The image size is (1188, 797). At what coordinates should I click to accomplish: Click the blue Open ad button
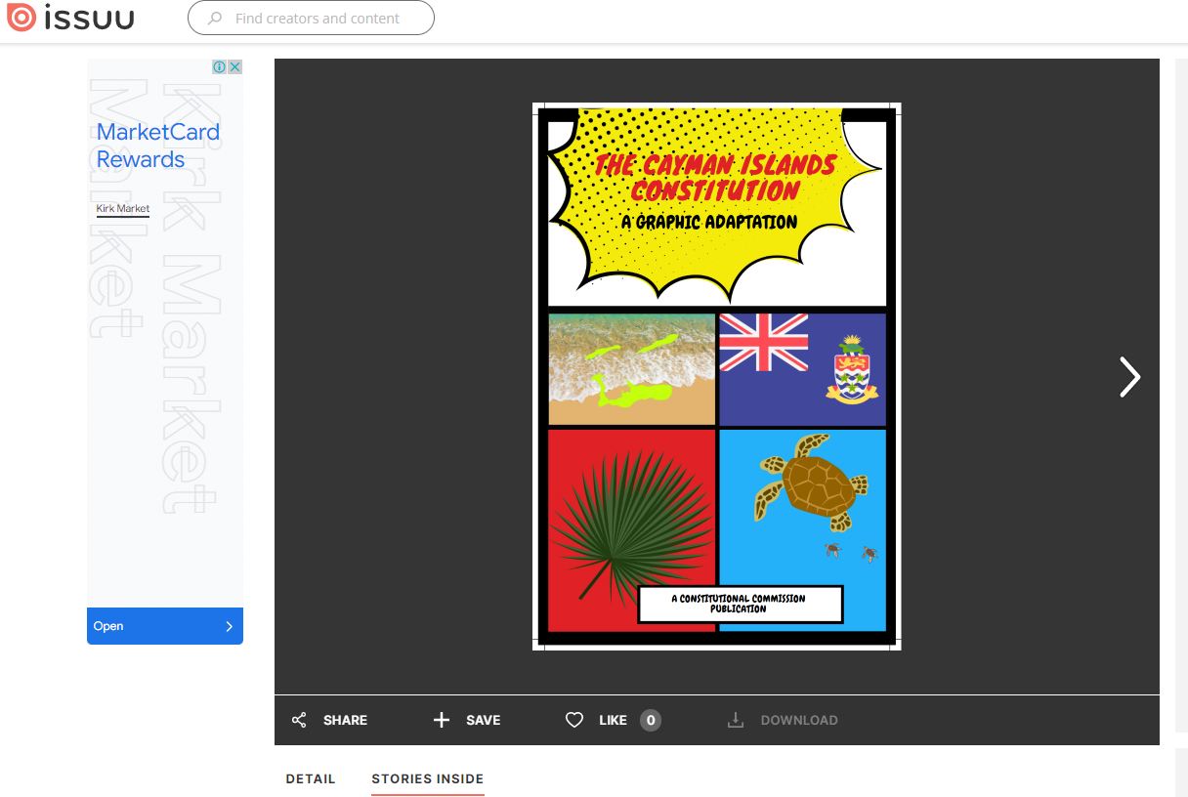click(165, 626)
